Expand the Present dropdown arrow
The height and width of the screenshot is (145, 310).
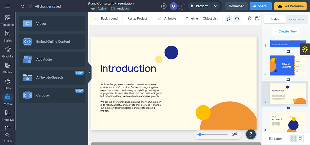(x=216, y=6)
